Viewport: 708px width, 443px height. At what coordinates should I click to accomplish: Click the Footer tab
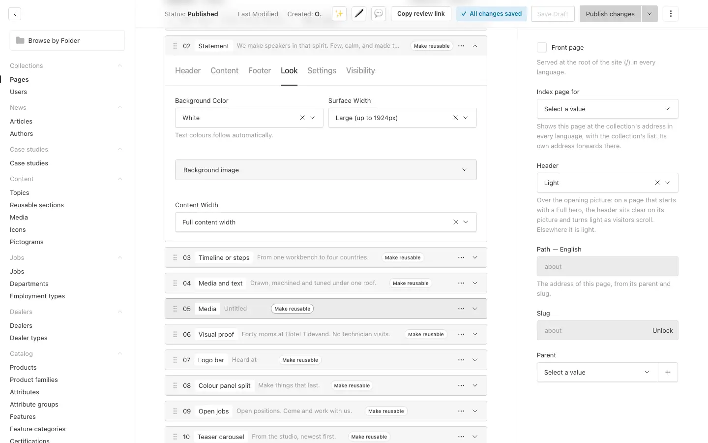(260, 70)
